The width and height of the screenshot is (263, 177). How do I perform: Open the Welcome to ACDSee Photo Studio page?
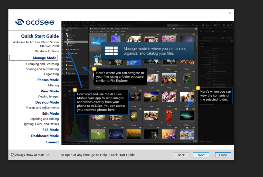coord(36,44)
